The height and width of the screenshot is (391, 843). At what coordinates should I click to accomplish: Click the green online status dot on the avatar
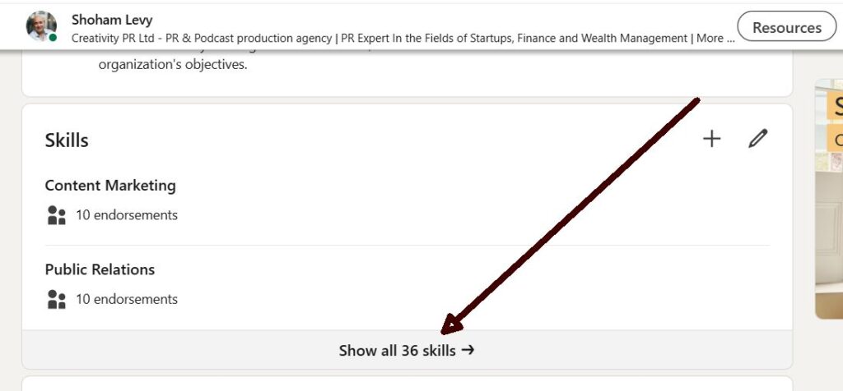54,38
